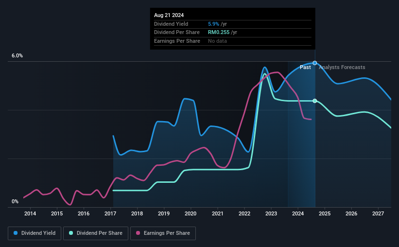Click the 2027 x-axis year label
Viewport: 399px width, 247px height.
pos(378,213)
